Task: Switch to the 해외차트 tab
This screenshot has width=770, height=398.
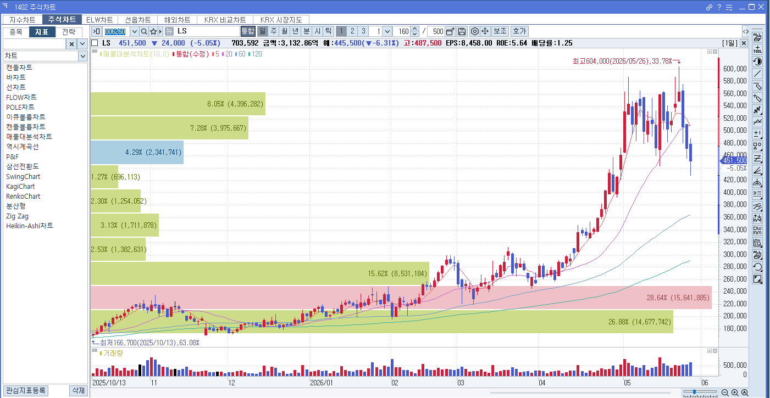Action: pos(177,20)
